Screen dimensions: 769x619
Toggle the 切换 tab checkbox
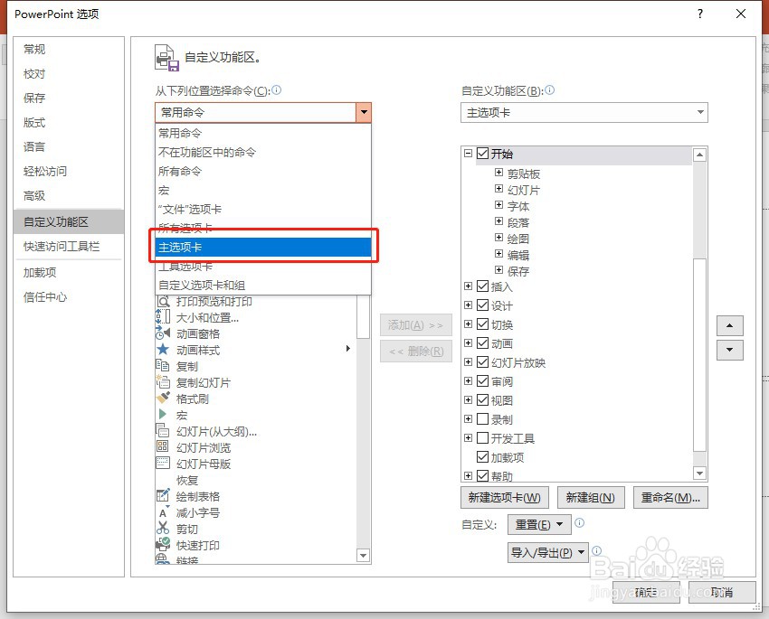pyautogui.click(x=482, y=324)
